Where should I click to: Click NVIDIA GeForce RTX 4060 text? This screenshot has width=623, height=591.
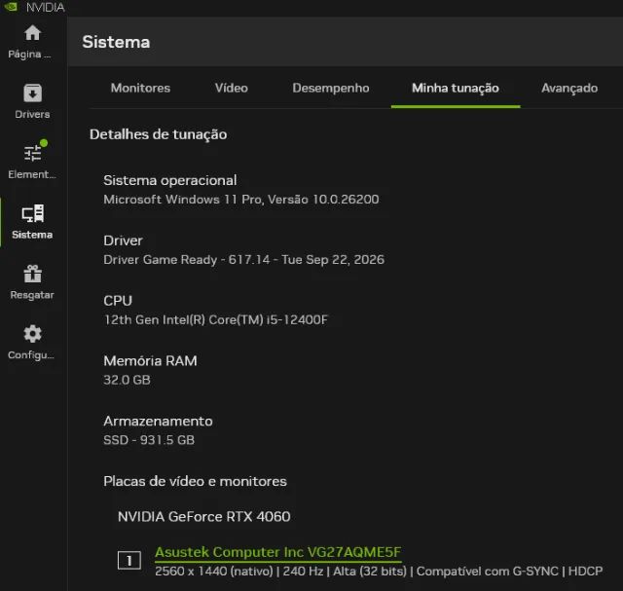coord(203,517)
